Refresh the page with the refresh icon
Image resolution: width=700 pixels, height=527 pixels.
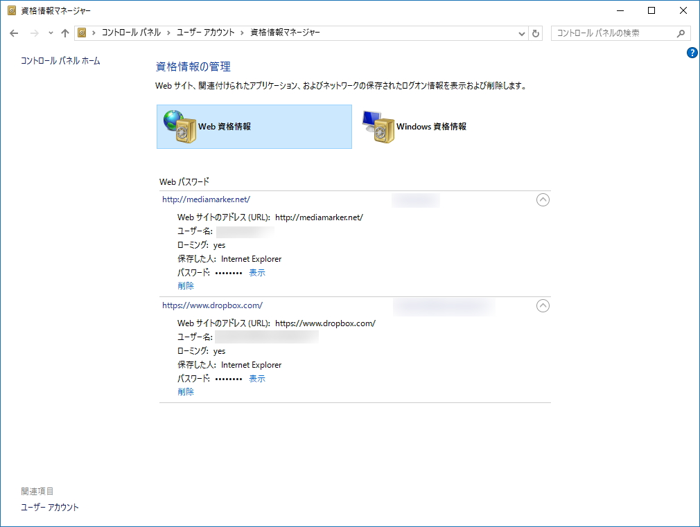[x=535, y=33]
